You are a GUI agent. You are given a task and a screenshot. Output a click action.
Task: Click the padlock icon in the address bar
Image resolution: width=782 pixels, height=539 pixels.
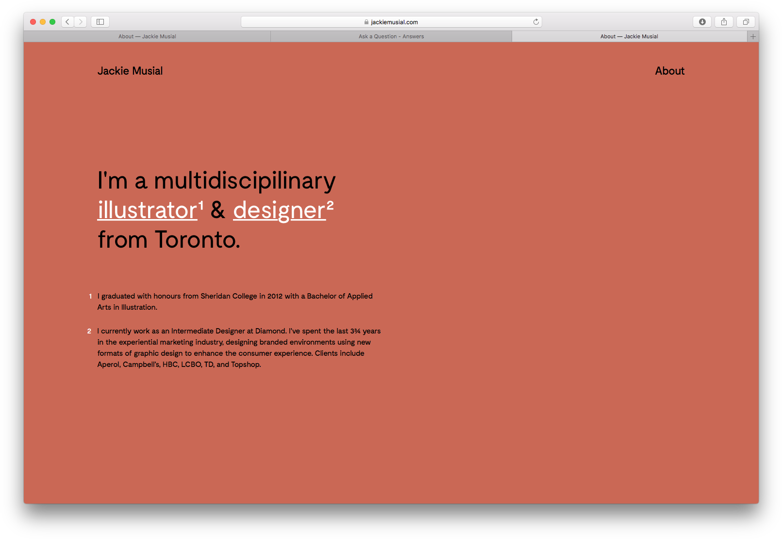point(366,22)
